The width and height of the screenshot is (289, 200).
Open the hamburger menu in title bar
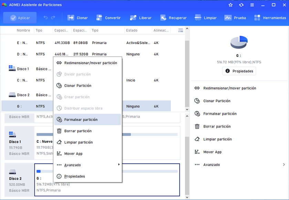tap(252, 5)
